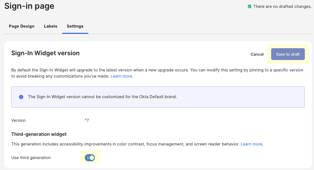Click the 'Version' label

18,120
